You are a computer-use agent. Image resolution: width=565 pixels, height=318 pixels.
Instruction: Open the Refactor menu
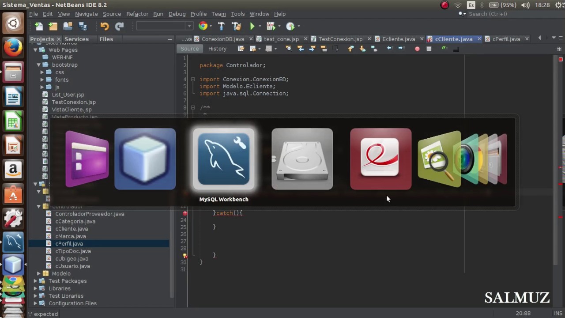coord(137,14)
